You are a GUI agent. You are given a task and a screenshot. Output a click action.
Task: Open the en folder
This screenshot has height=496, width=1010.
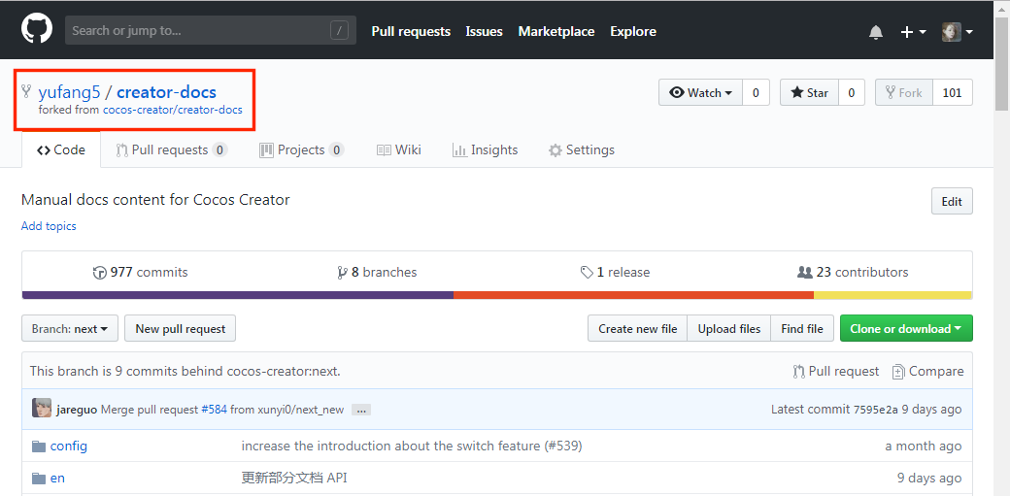57,478
